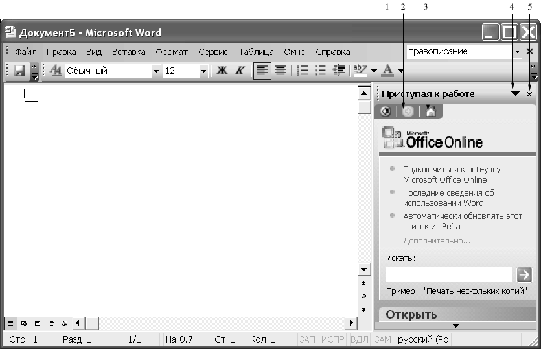Switch to Web Layout view icon
This screenshot has width=541, height=349.
(x=24, y=323)
